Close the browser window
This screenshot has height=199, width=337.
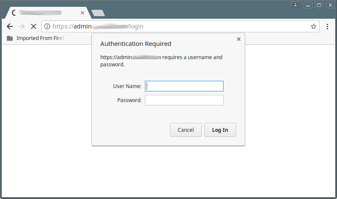pos(330,5)
